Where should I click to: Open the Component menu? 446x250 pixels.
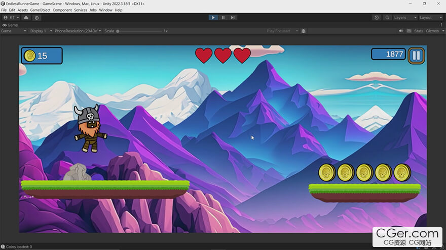[x=62, y=10]
